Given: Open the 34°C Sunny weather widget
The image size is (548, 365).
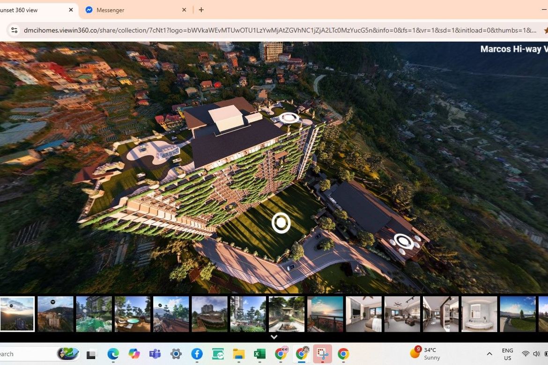Looking at the screenshot, I should click(425, 353).
